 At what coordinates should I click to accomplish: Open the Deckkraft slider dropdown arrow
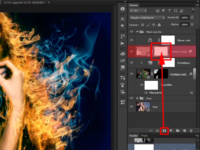click(192, 18)
